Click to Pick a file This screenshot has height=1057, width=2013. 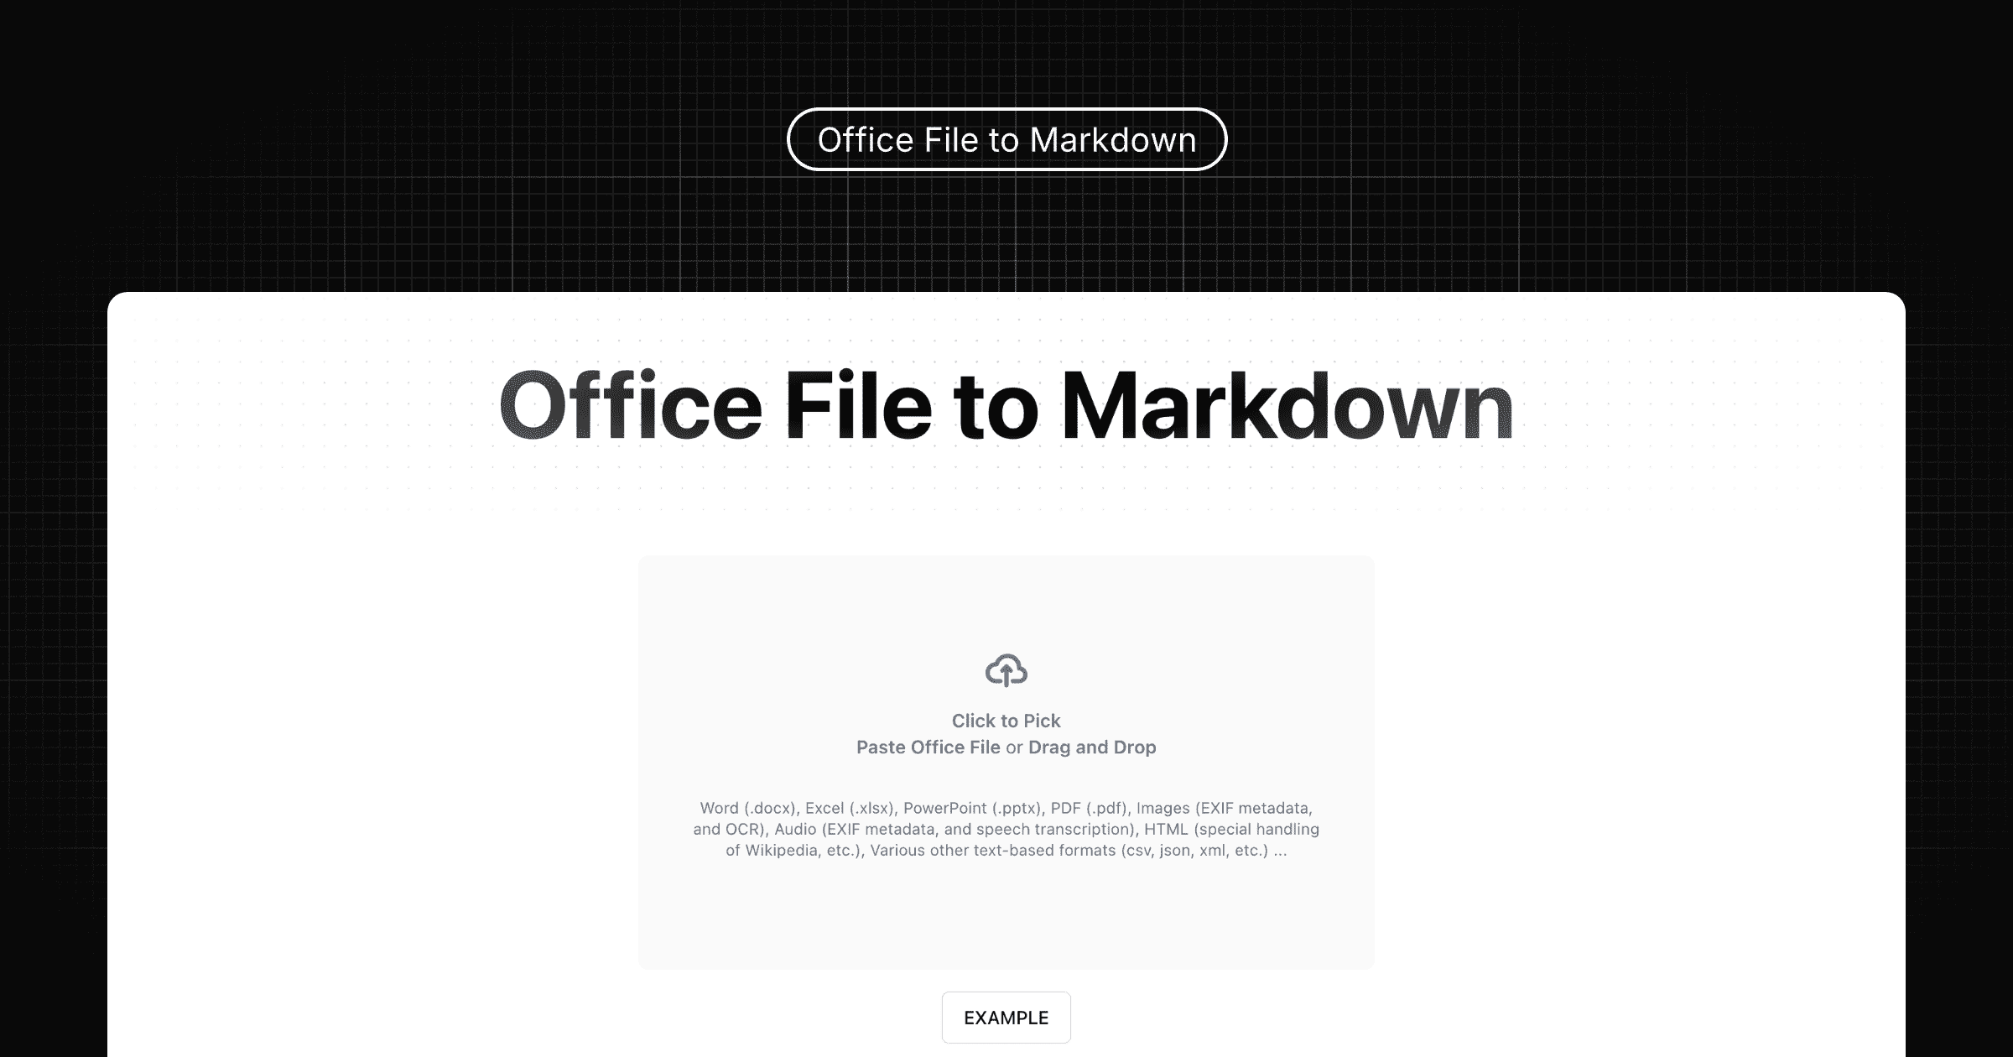point(1006,721)
